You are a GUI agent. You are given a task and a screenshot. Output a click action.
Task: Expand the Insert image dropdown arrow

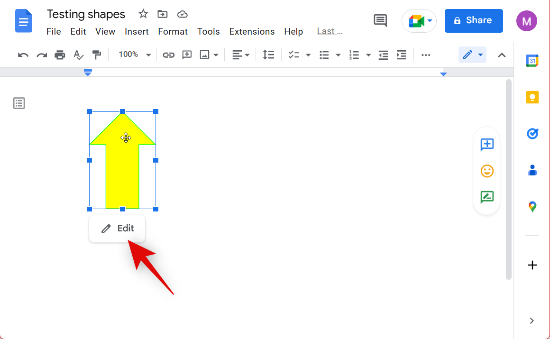click(x=216, y=55)
